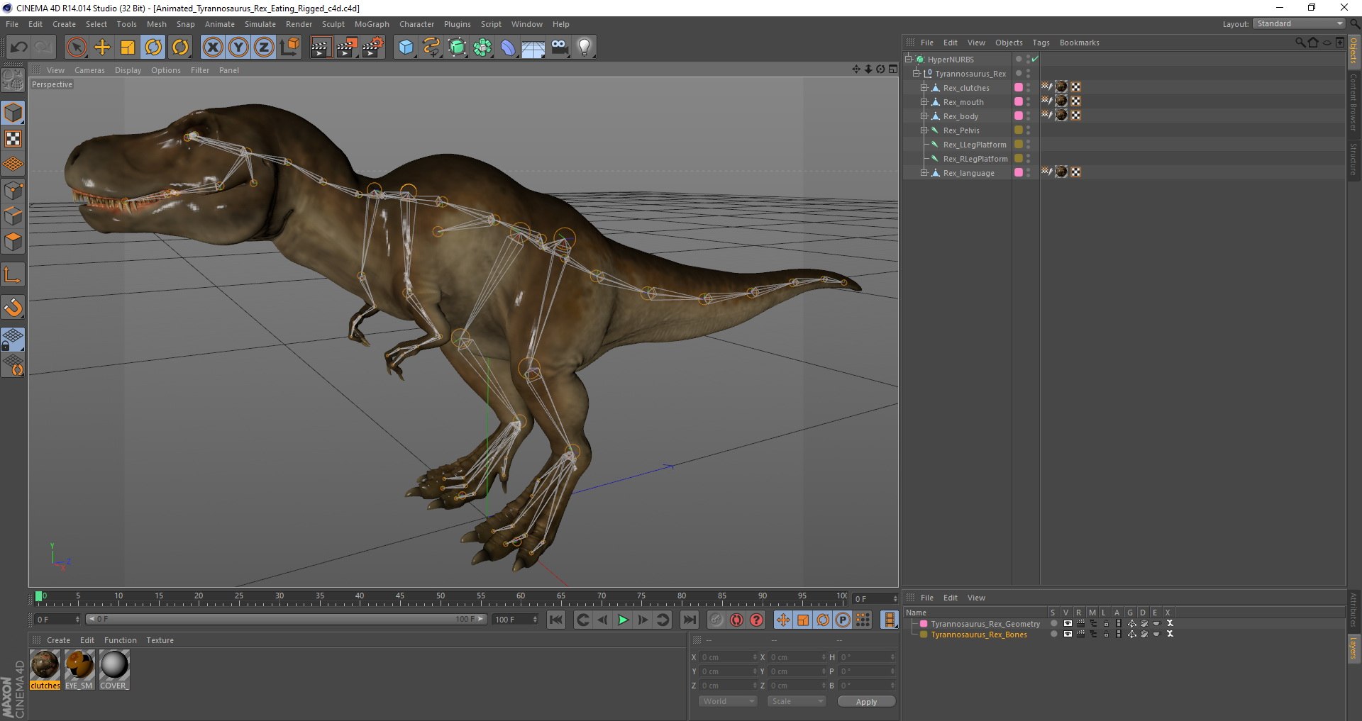
Task: Enable Make Editable mode icon
Action: (x=13, y=81)
